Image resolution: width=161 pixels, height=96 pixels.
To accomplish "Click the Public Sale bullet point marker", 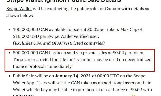I will 9,76.
